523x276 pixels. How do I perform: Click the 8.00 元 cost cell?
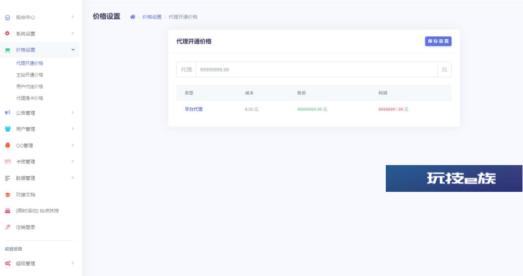[x=251, y=109]
